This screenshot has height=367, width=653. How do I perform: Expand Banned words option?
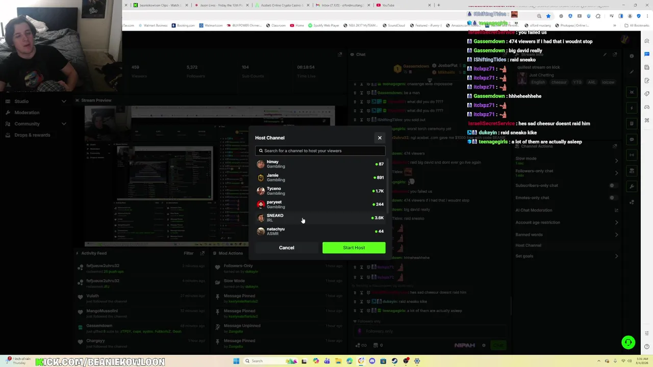pos(616,235)
